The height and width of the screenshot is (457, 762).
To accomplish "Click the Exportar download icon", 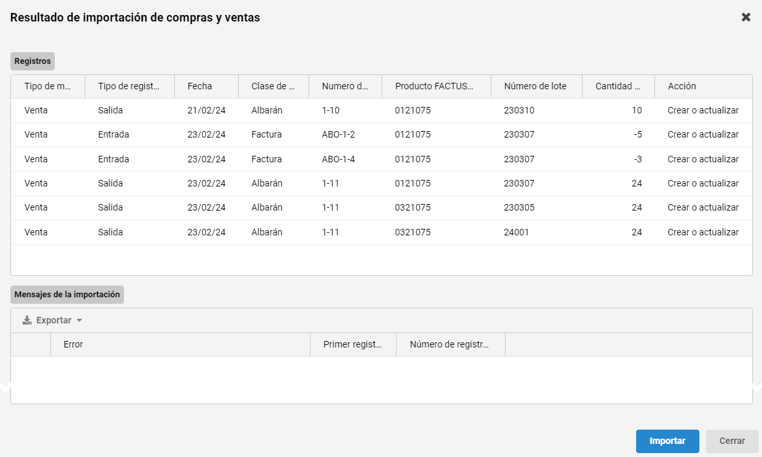I will click(x=27, y=321).
